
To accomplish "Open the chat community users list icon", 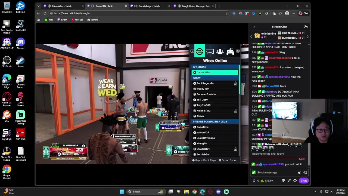I will tap(306, 27).
